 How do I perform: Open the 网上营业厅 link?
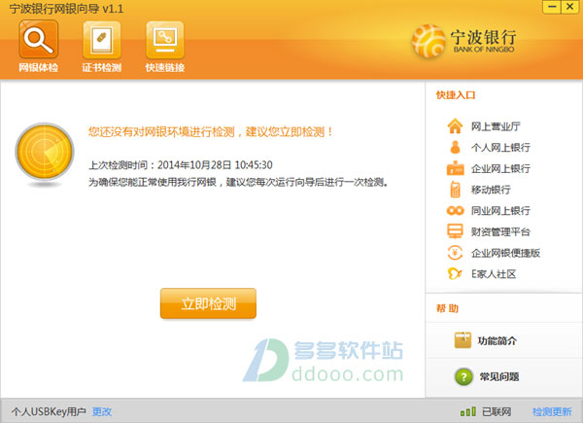pyautogui.click(x=496, y=126)
